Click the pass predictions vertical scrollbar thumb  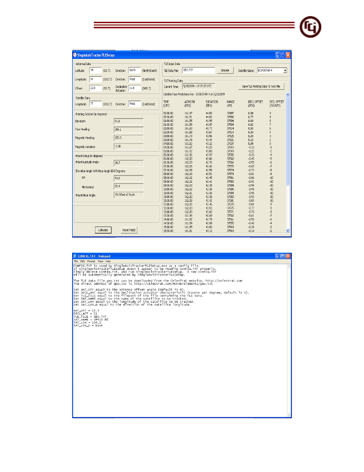(x=288, y=141)
